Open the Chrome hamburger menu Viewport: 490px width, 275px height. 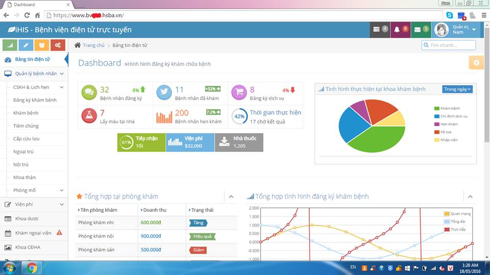(x=484, y=15)
